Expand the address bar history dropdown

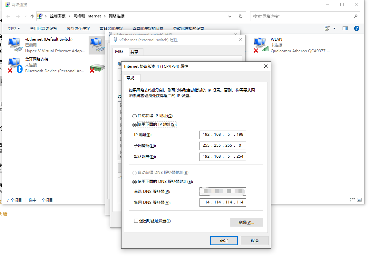[229, 16]
